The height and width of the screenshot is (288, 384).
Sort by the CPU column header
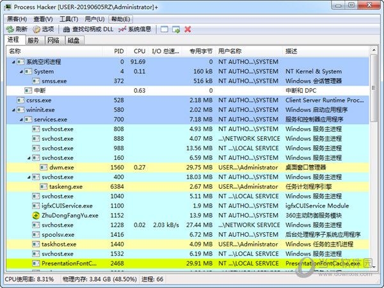pyautogui.click(x=139, y=51)
